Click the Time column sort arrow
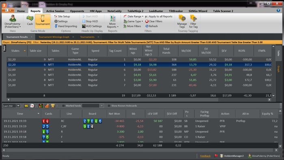Screen dimensions: 284x160 click(39, 114)
